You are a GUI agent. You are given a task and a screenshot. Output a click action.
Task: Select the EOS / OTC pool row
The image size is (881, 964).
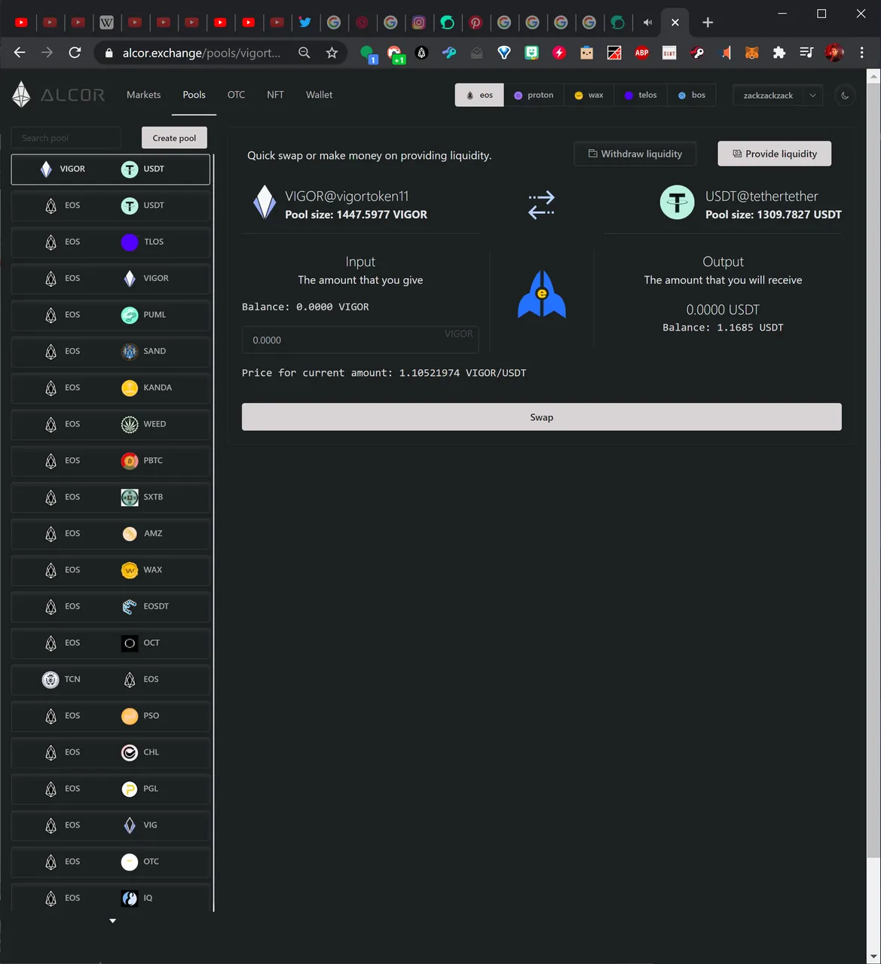111,862
